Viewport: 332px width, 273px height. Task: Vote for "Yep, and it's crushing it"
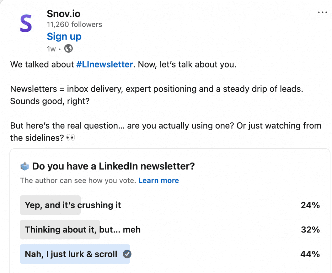pyautogui.click(x=73, y=205)
